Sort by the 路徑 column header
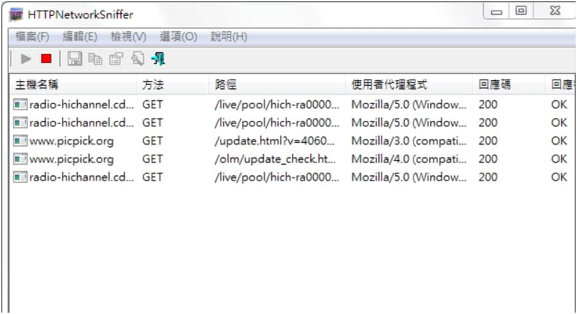This screenshot has width=577, height=314. point(277,84)
